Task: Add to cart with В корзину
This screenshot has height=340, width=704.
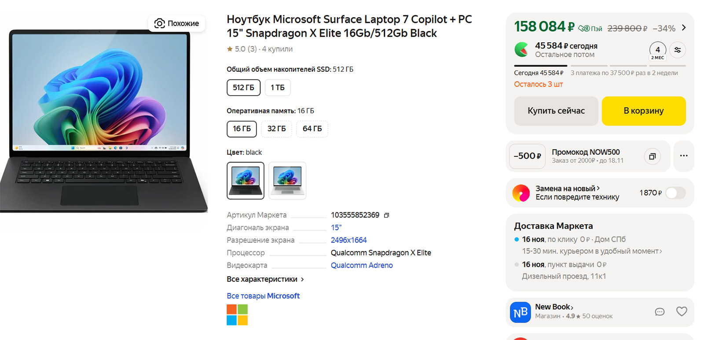Action: [643, 111]
